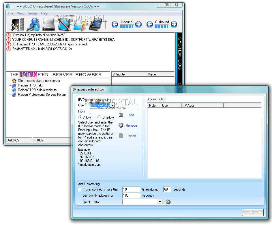Click the right arrow beside Outbound
This screenshot has width=272, height=225.
pos(174,25)
